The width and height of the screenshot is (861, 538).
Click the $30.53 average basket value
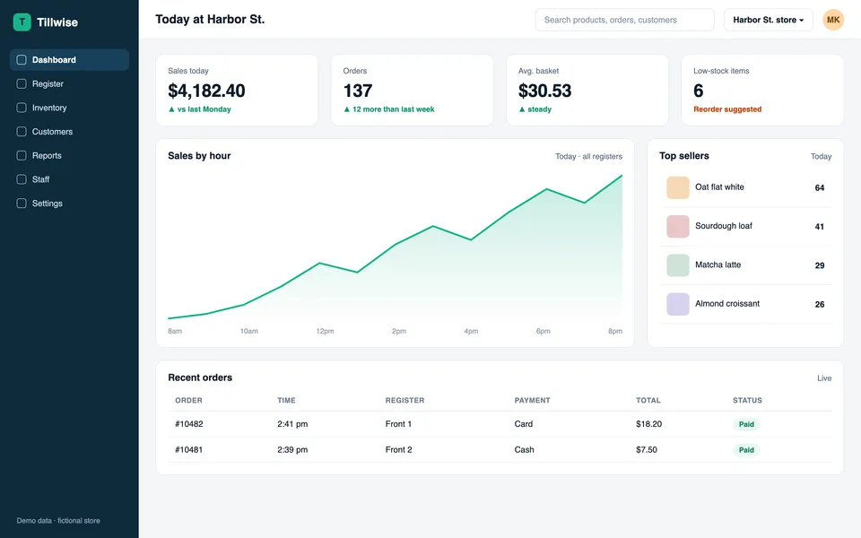coord(544,91)
